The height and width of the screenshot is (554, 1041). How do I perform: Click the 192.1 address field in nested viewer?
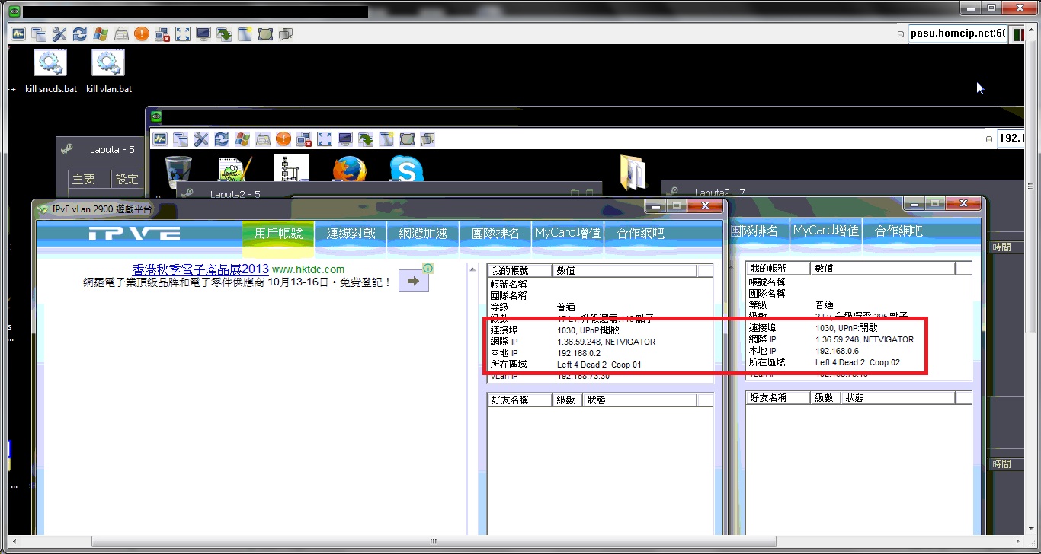point(1011,138)
